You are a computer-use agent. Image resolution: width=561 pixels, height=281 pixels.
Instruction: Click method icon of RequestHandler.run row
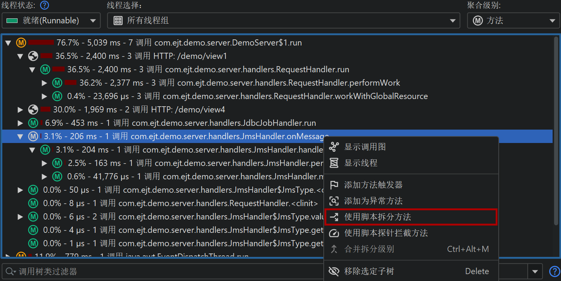click(x=45, y=70)
